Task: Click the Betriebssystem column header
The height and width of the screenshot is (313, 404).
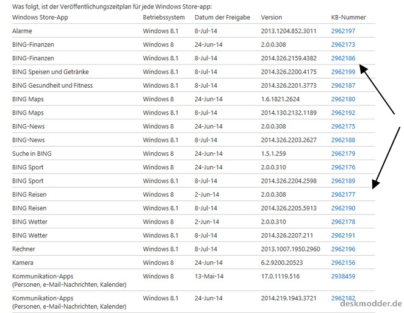Action: (x=164, y=17)
